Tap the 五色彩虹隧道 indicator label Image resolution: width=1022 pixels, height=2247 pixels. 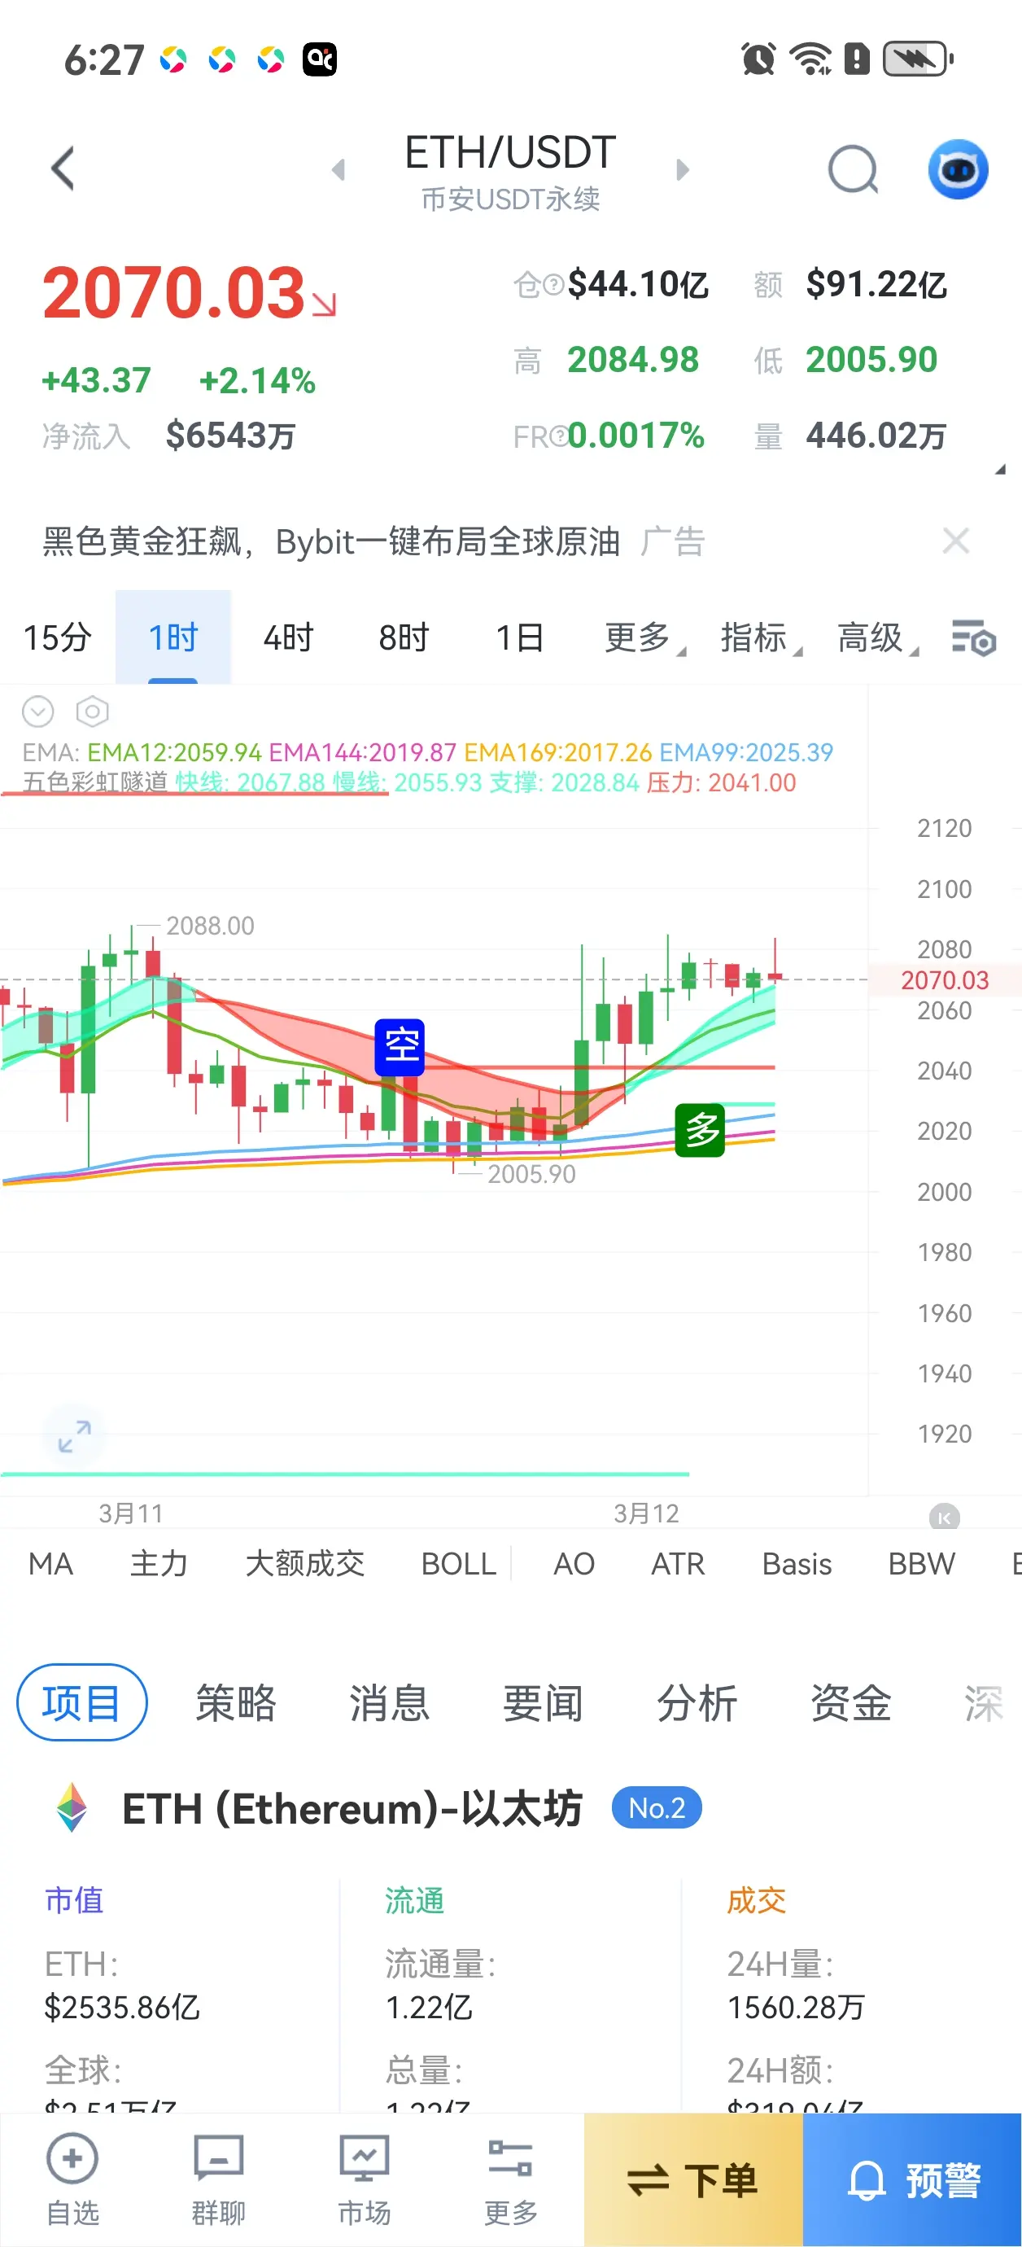(x=95, y=782)
